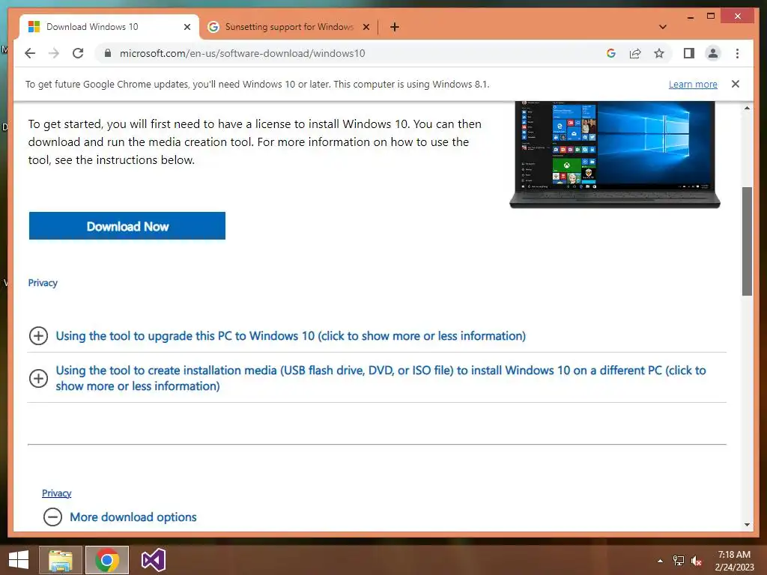This screenshot has width=767, height=575.
Task: Close the Sunsetting support tab
Action: (366, 27)
